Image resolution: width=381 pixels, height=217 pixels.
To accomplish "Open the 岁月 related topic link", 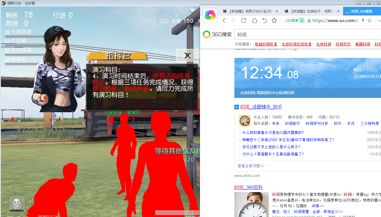I will point(351,124).
